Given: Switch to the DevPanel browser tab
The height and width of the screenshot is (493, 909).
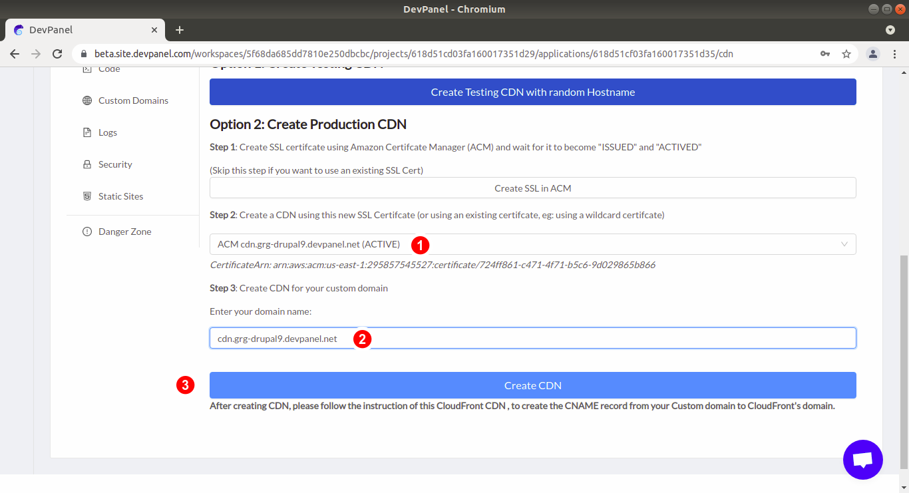Looking at the screenshot, I should pos(80,30).
